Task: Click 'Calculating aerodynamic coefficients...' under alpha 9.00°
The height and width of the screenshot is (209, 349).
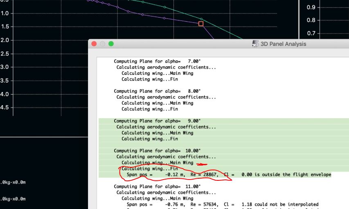Action: pos(166,127)
